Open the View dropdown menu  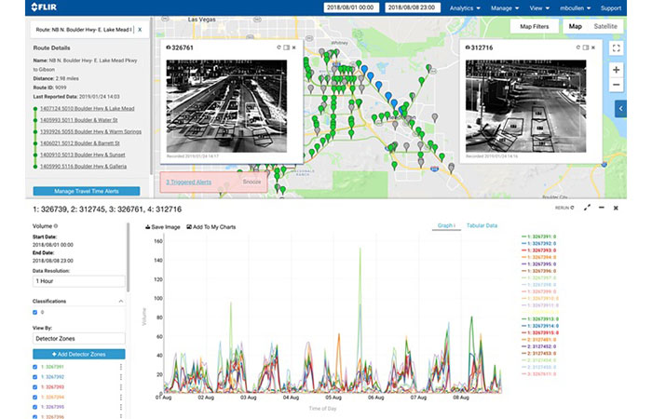[539, 7]
